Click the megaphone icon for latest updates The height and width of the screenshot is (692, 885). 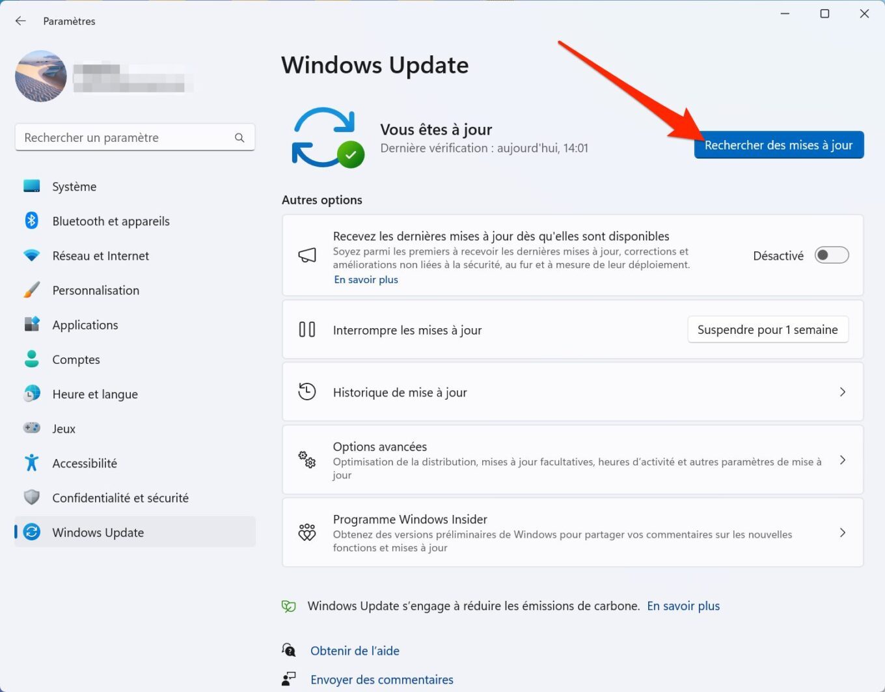[x=307, y=255]
